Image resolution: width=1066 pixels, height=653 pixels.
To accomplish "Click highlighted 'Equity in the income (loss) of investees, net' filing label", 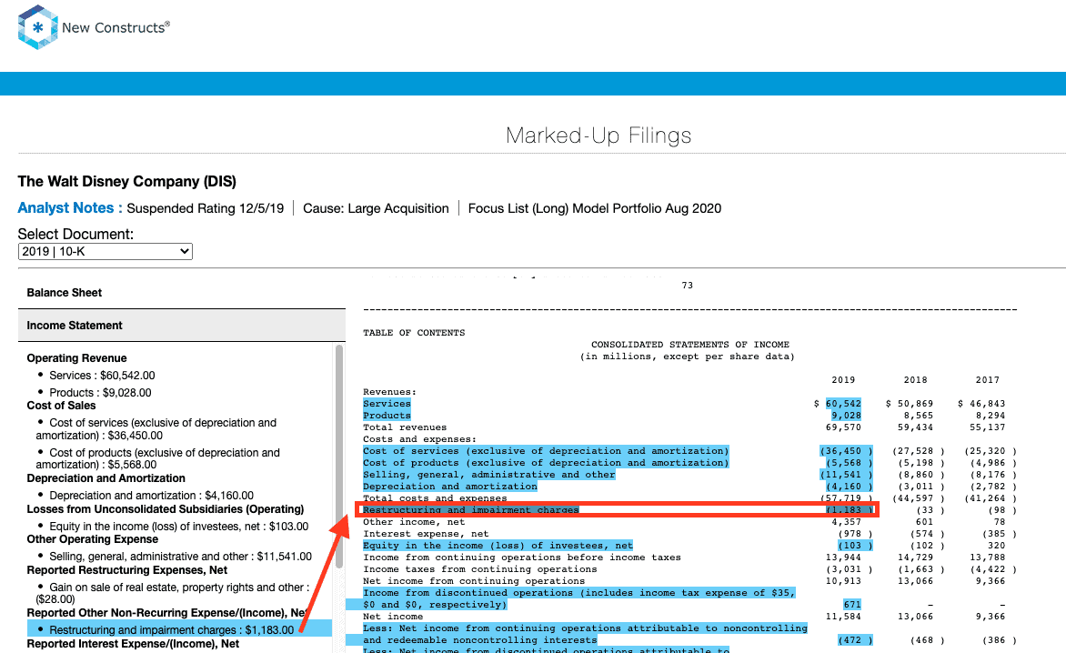I will click(498, 546).
